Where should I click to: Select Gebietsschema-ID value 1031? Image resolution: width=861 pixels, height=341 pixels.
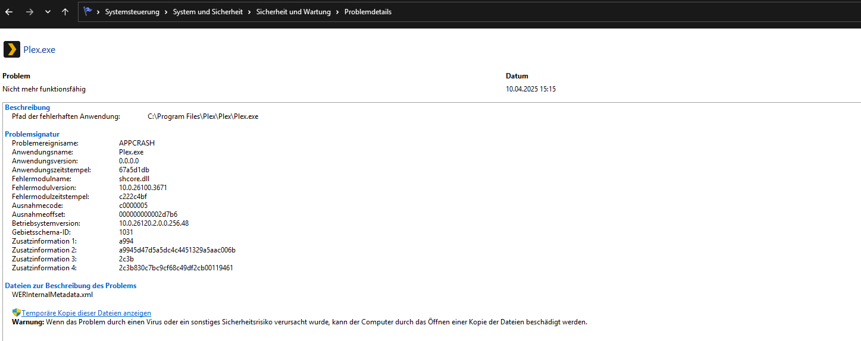126,232
